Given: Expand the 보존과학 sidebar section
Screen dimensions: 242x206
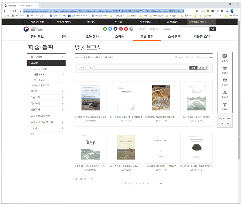Looking at the screenshot, I should pos(62,110).
